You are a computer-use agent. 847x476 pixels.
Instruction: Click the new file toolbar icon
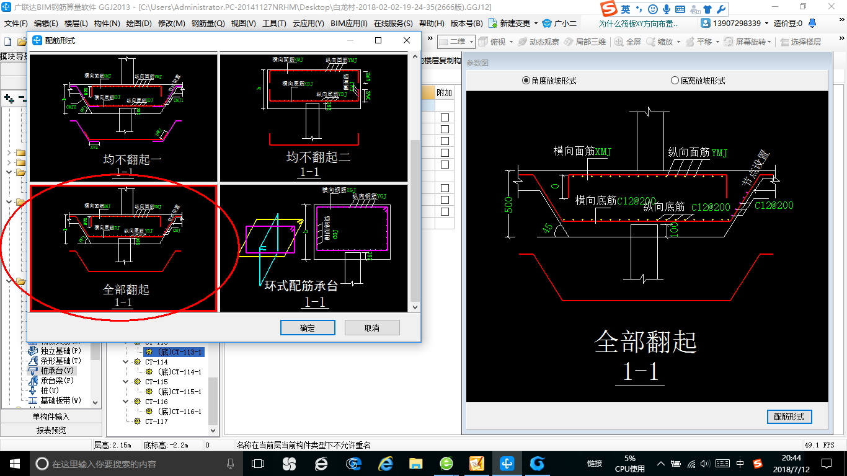tap(7, 42)
